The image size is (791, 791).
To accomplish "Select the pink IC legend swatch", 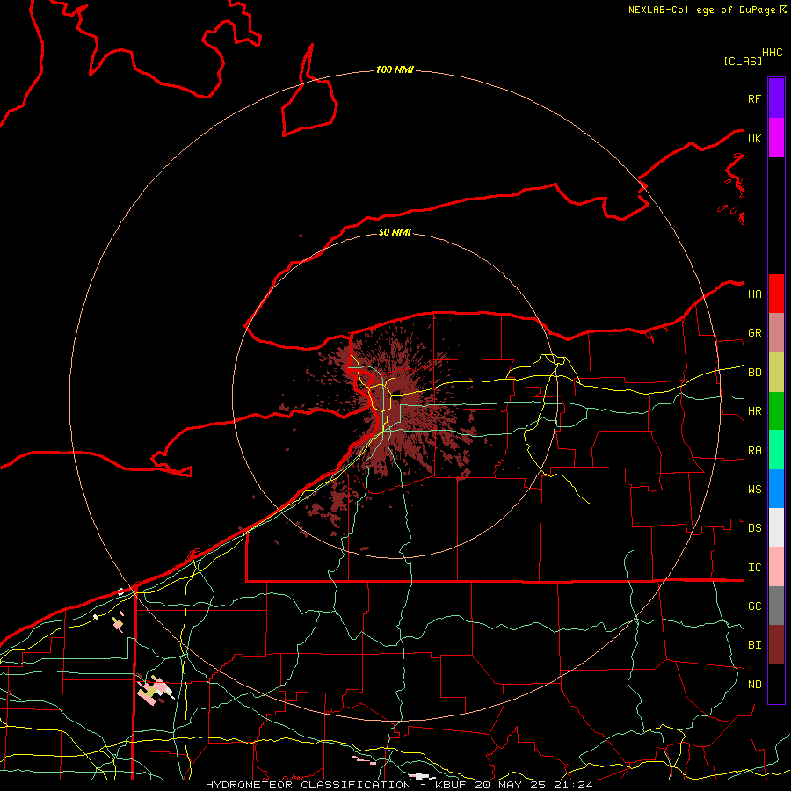I will tap(776, 567).
